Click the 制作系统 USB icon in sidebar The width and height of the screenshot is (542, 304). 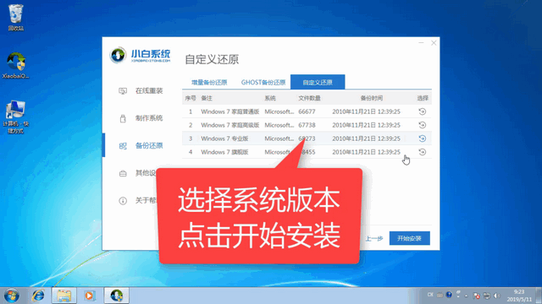tap(123, 118)
